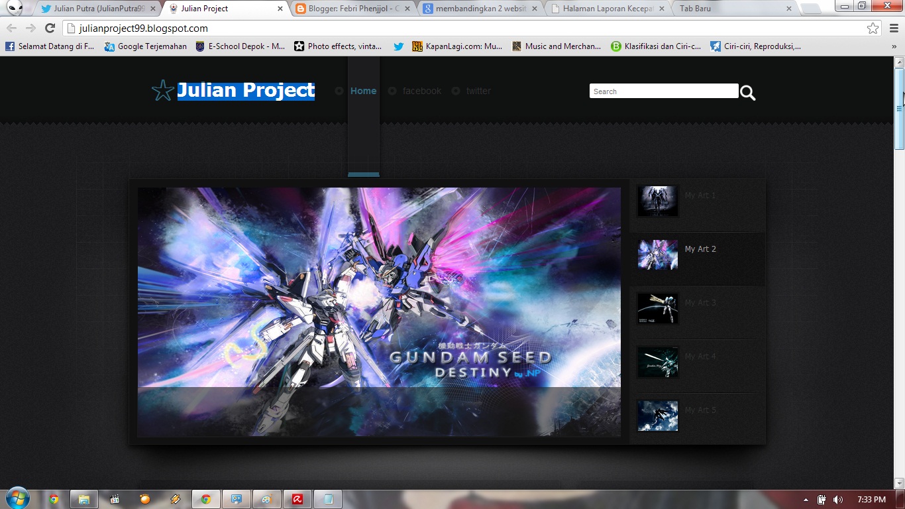Screen dimensions: 905x509
Task: Click the facebook navigation link
Action: click(x=422, y=91)
